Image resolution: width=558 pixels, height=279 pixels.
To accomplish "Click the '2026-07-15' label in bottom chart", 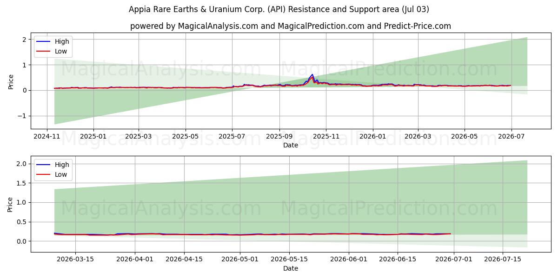I will (503, 260).
